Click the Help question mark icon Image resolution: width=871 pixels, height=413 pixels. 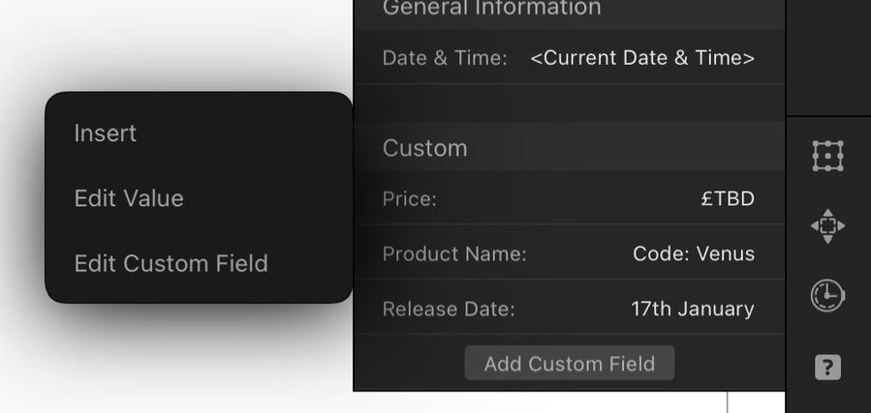(x=827, y=367)
